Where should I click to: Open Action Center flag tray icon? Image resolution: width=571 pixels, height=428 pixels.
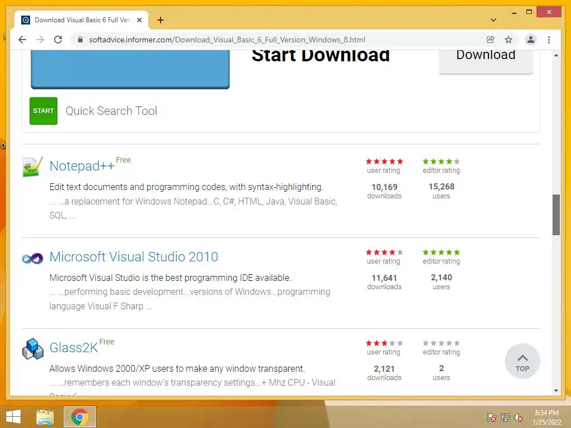tap(491, 417)
